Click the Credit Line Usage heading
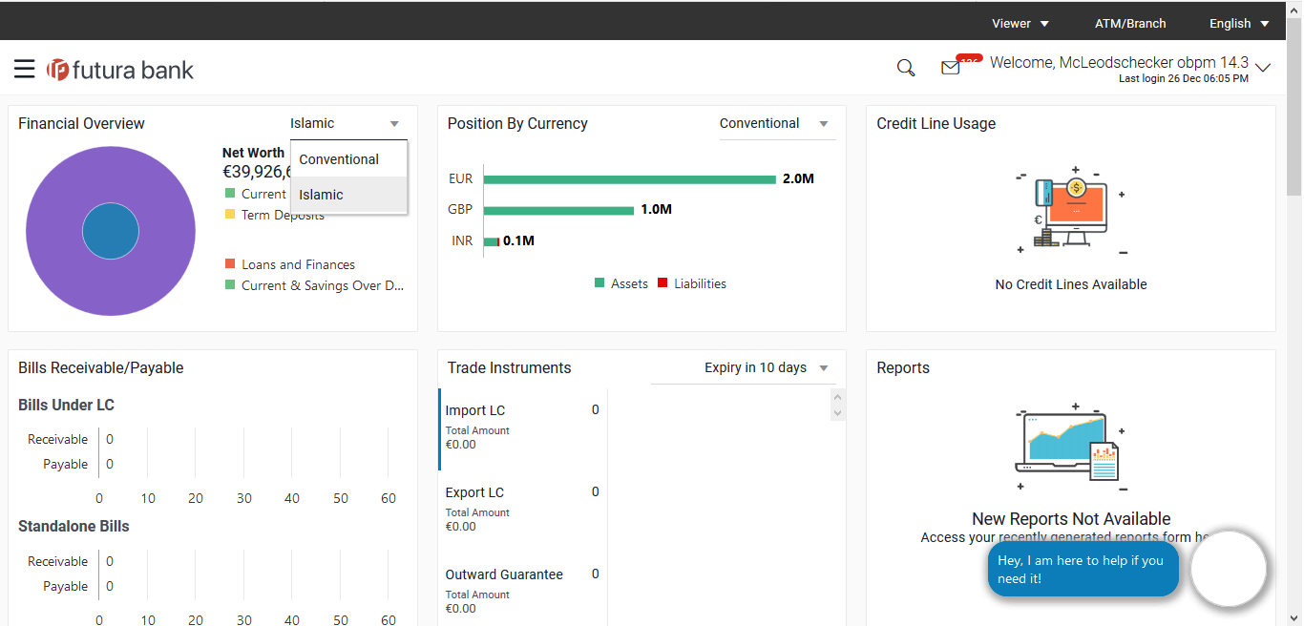Image resolution: width=1304 pixels, height=626 pixels. [936, 123]
